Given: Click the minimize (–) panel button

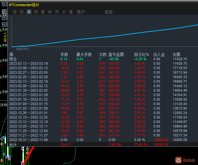Looking at the screenshot, I should point(4,4).
